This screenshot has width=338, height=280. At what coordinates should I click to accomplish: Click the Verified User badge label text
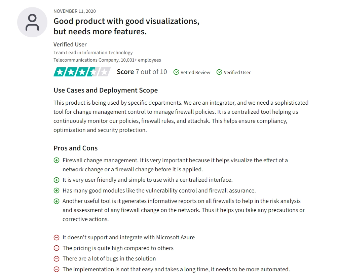[237, 72]
